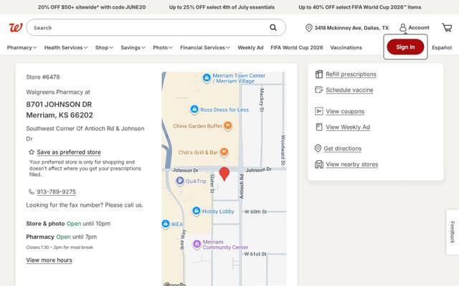
Task: Expand the Health Services menu
Action: pos(66,47)
